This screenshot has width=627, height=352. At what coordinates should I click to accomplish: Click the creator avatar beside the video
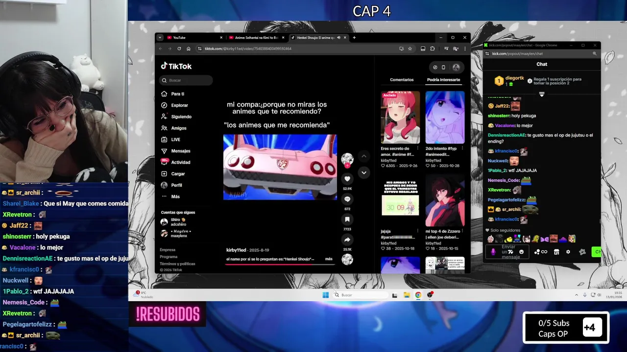tap(347, 158)
